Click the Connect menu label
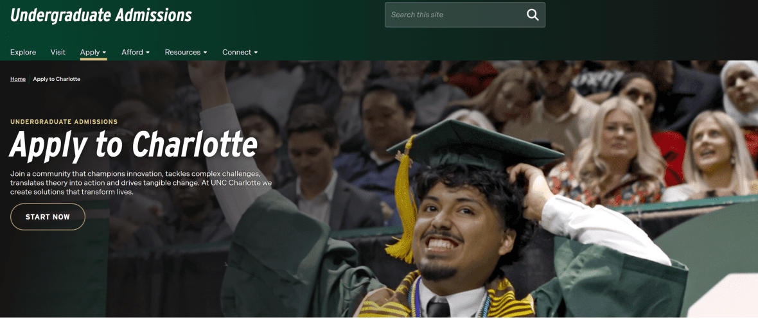Screen dimensions: 758x319 point(237,52)
